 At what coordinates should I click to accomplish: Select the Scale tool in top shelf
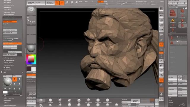pyautogui.click(x=72, y=3)
